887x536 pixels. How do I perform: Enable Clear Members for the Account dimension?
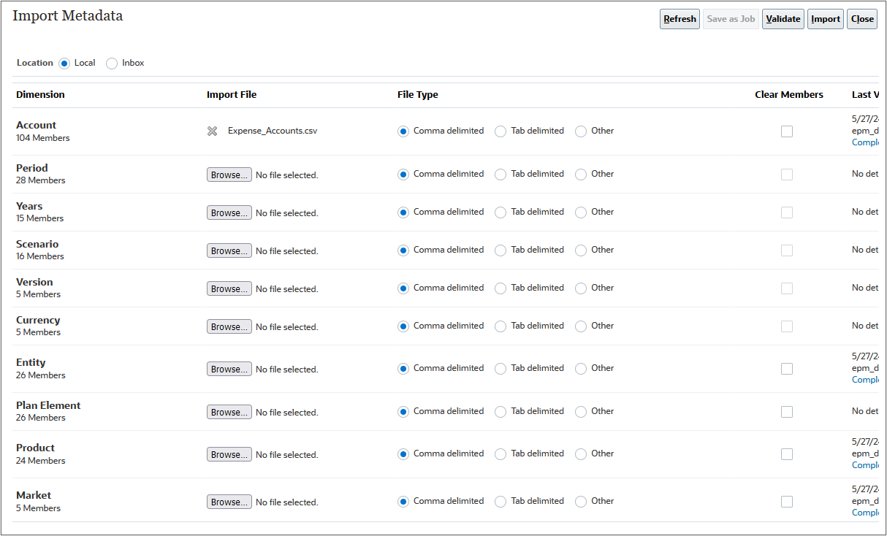click(x=787, y=131)
